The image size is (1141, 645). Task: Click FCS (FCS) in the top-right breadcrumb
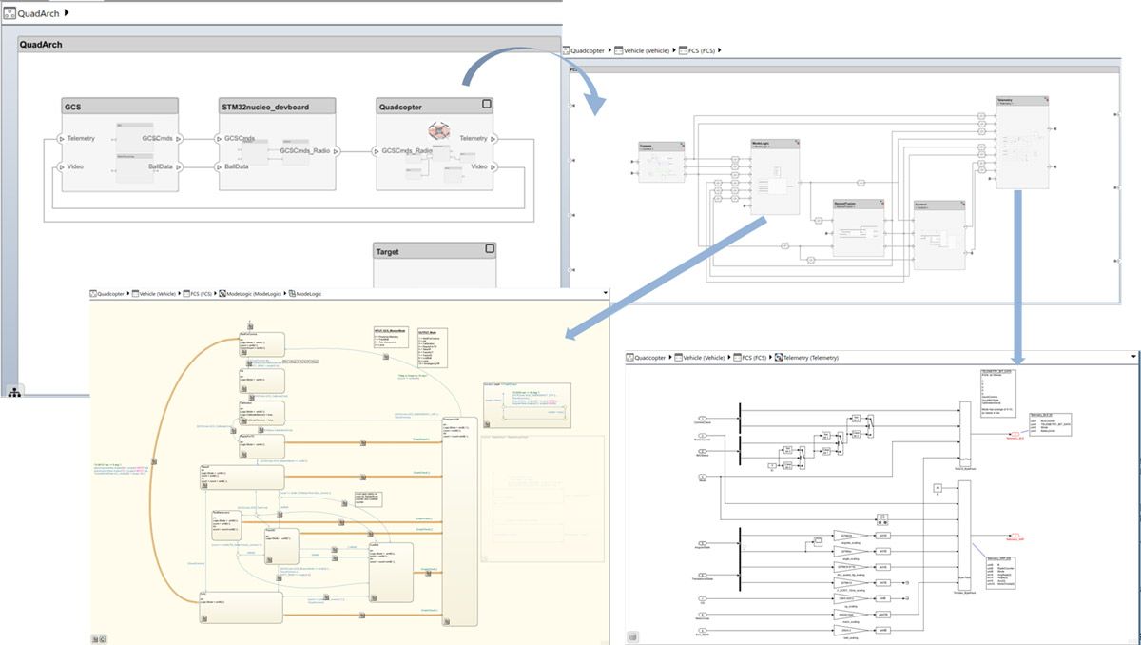pos(702,49)
